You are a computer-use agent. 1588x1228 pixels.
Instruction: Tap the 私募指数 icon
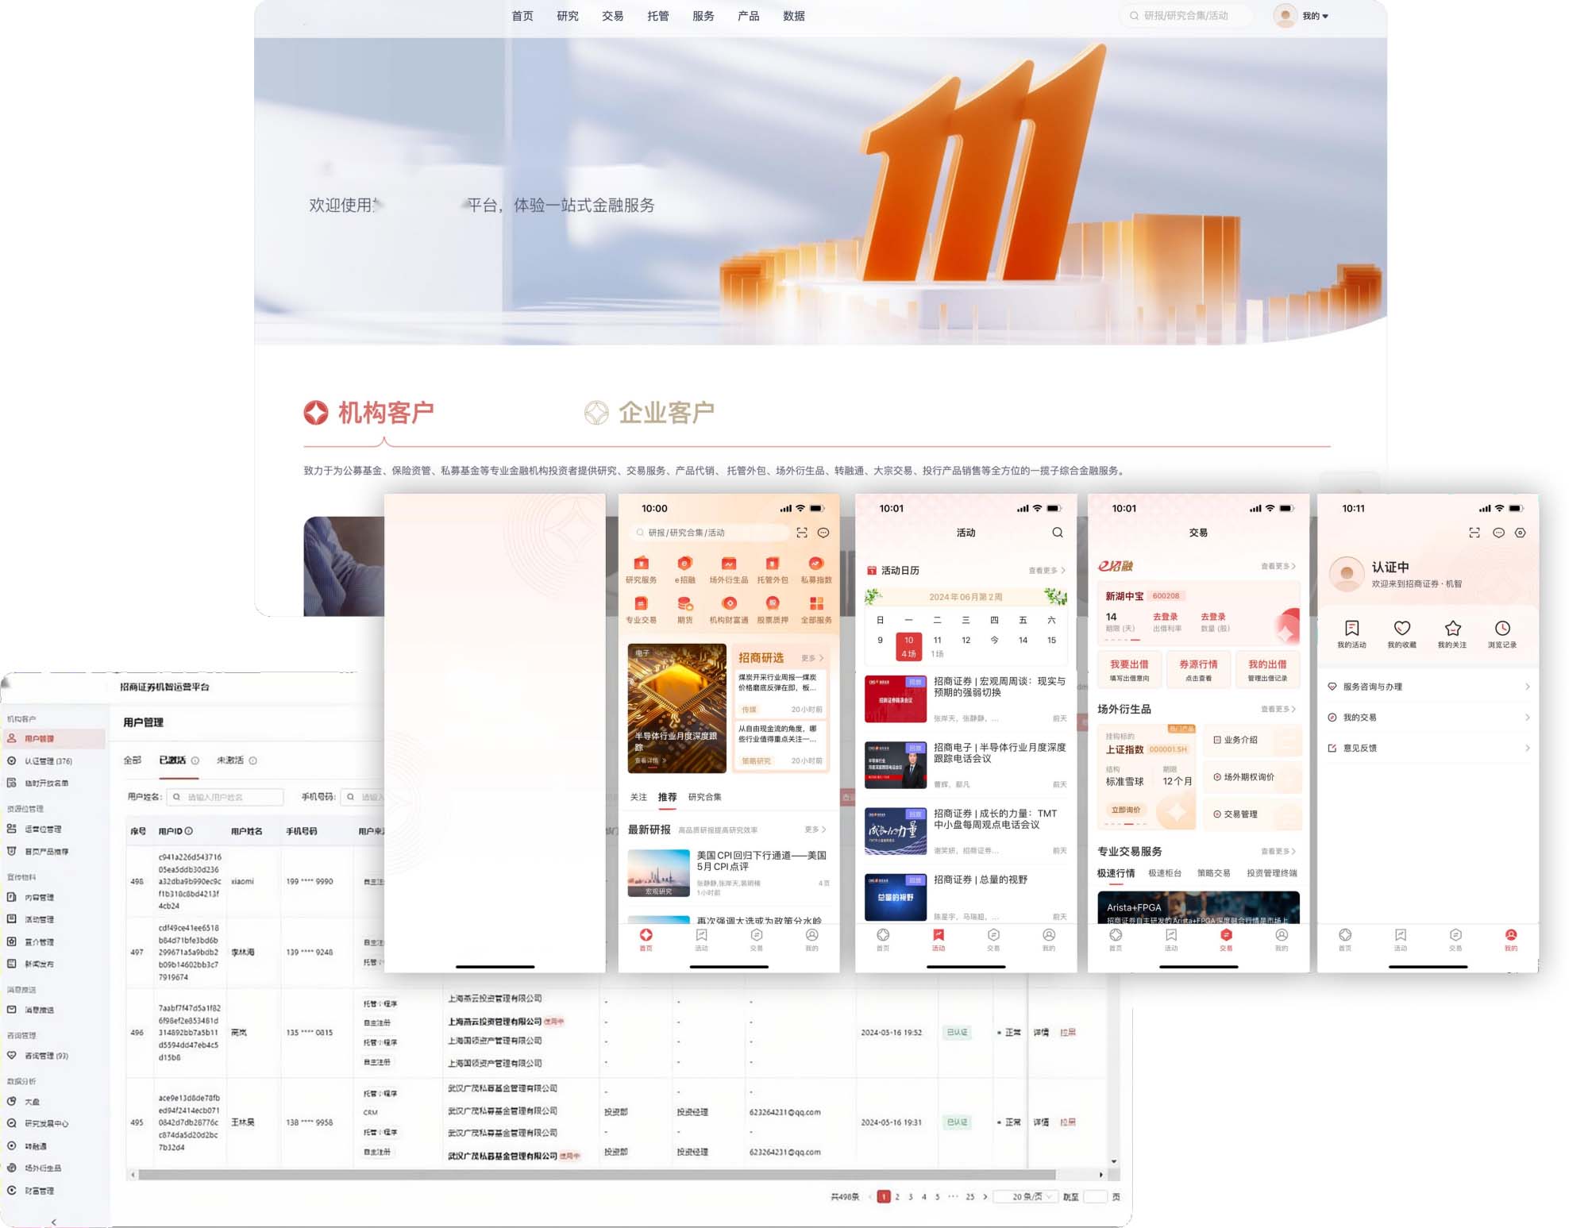(816, 569)
